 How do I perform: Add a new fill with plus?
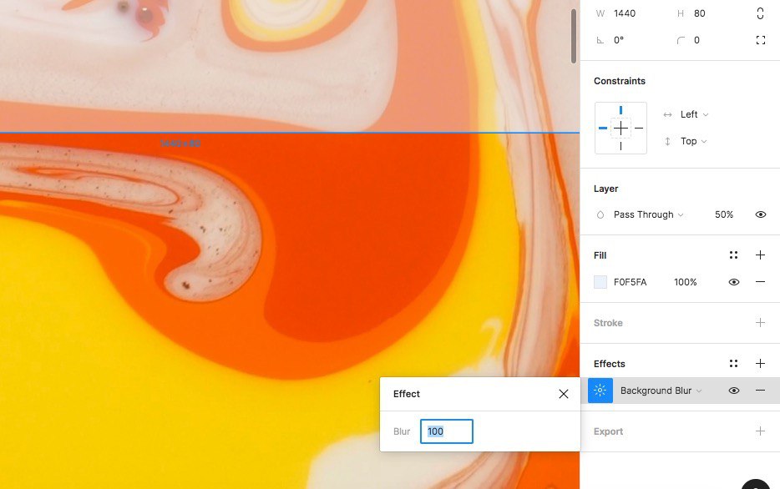(x=760, y=255)
